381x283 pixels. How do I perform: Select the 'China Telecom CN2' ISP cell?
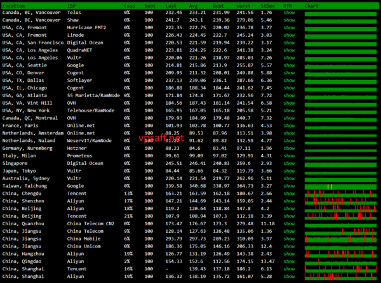click(x=91, y=223)
